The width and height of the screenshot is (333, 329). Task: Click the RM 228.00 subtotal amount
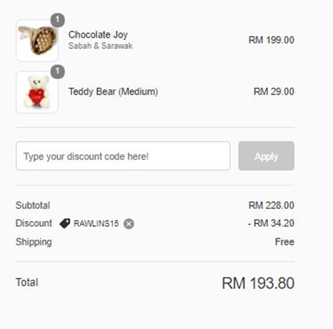point(271,205)
